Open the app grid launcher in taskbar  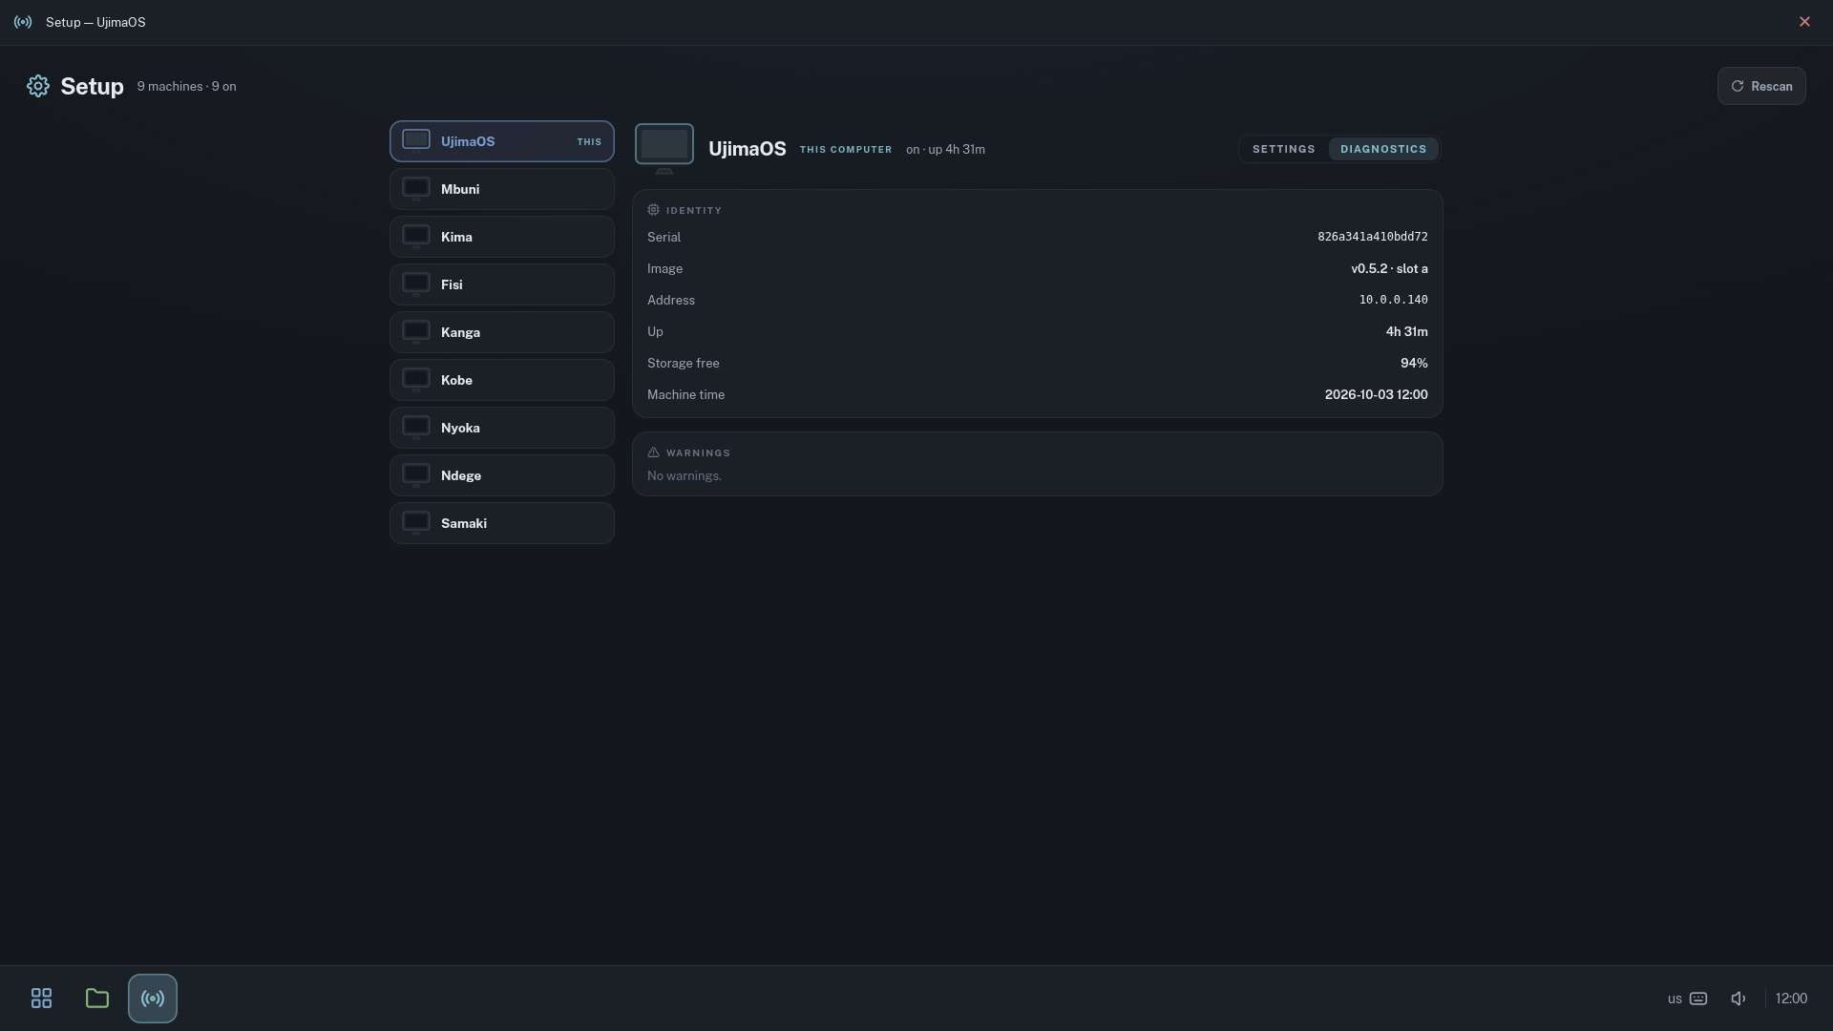[x=41, y=999]
